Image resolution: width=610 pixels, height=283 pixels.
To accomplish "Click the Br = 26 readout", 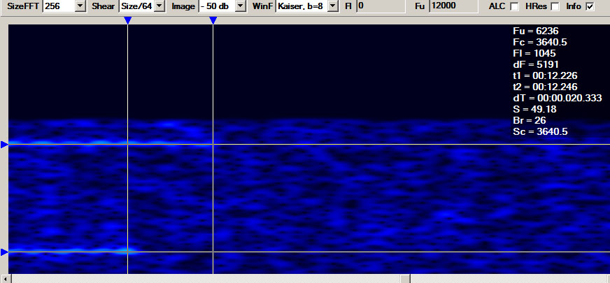I will point(530,120).
